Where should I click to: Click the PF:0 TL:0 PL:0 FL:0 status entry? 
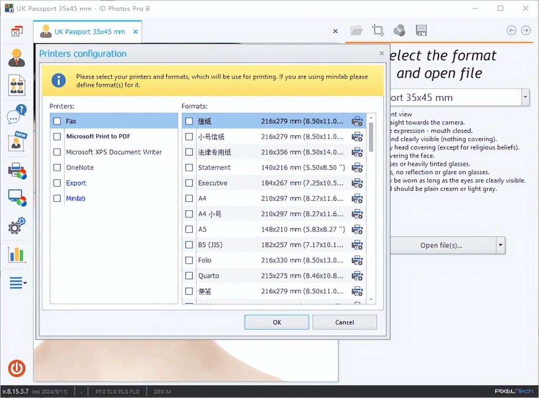[117, 392]
